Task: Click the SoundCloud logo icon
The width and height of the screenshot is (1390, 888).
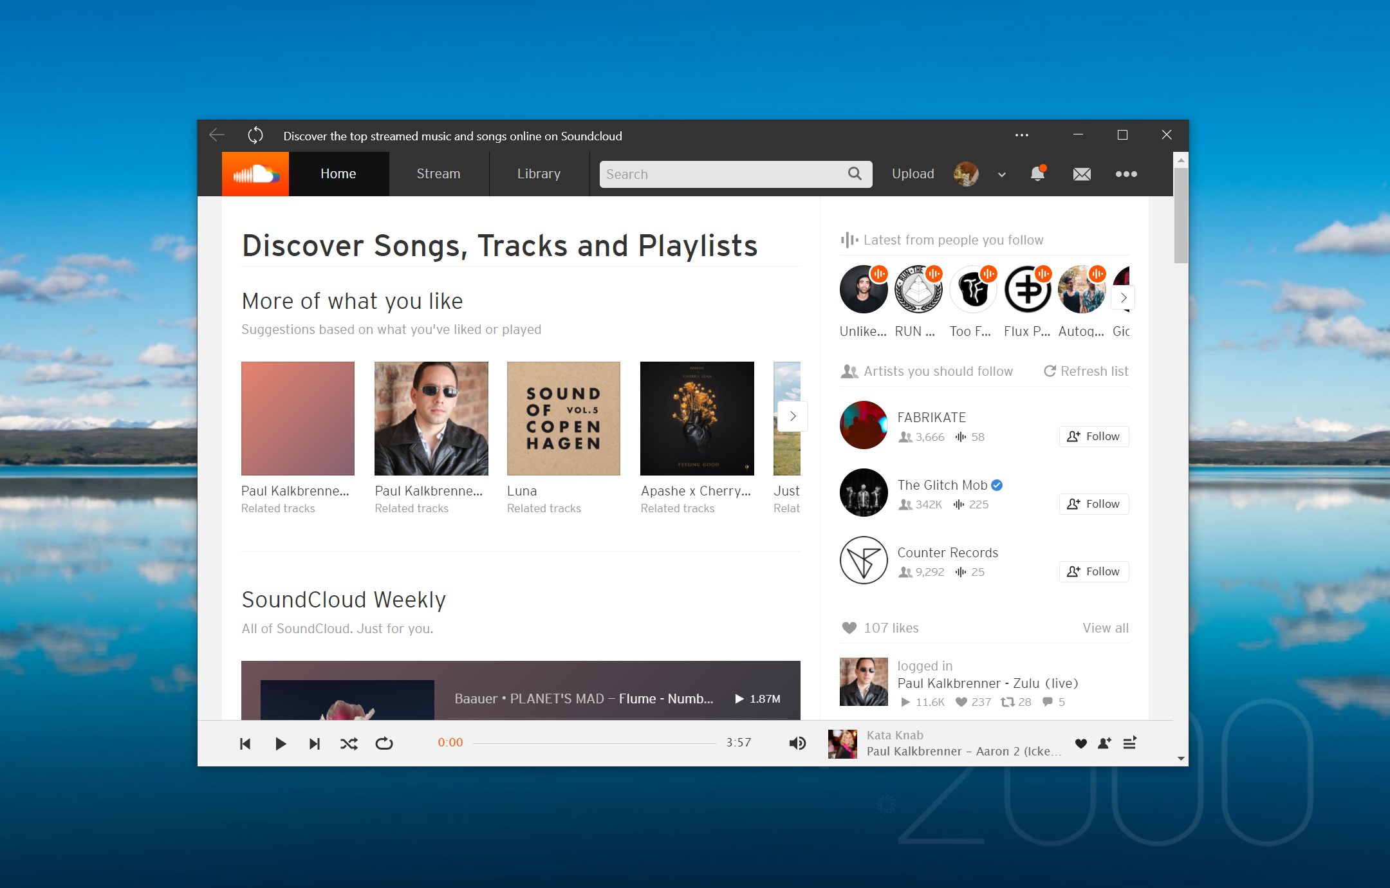Action: pyautogui.click(x=255, y=174)
